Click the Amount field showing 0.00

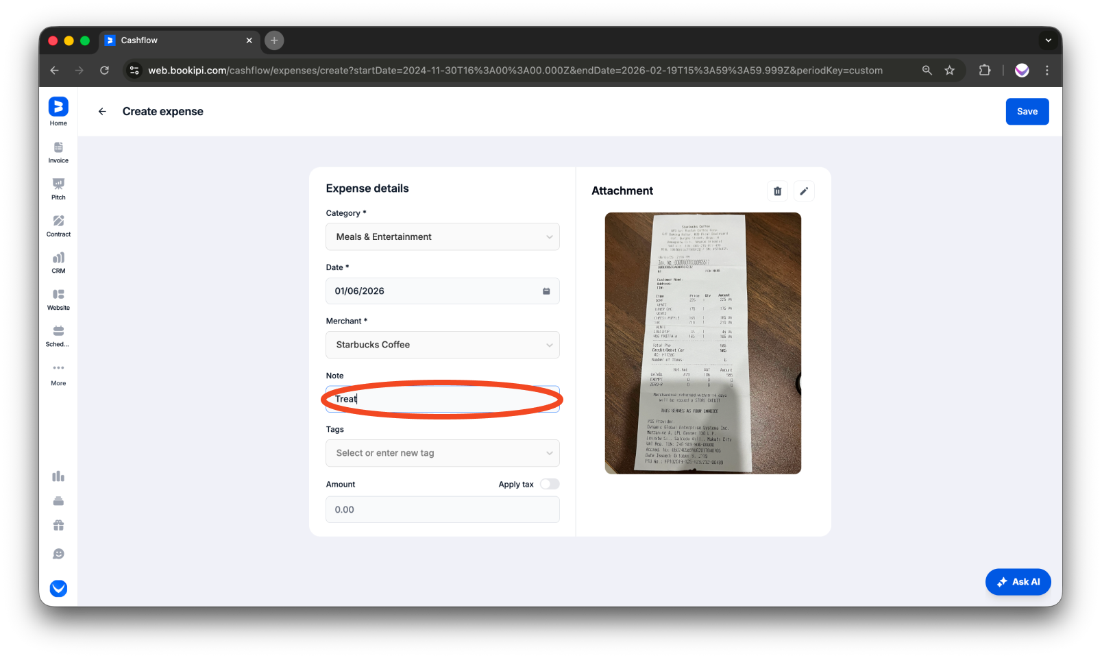pos(443,510)
